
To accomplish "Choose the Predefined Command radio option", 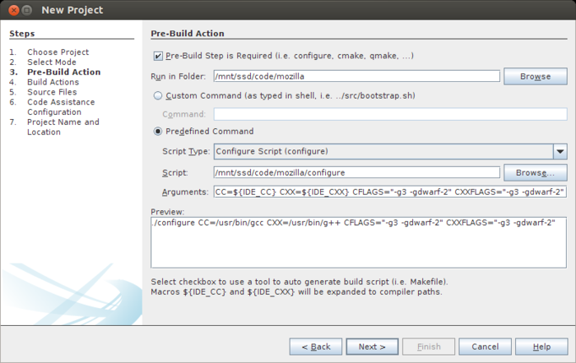I will (158, 131).
